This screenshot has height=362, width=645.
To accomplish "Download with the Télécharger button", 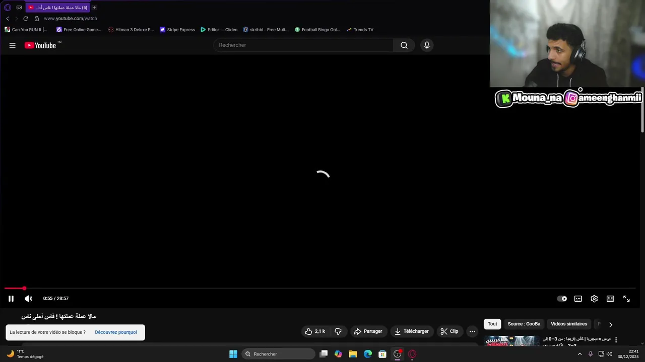I will click(412, 331).
